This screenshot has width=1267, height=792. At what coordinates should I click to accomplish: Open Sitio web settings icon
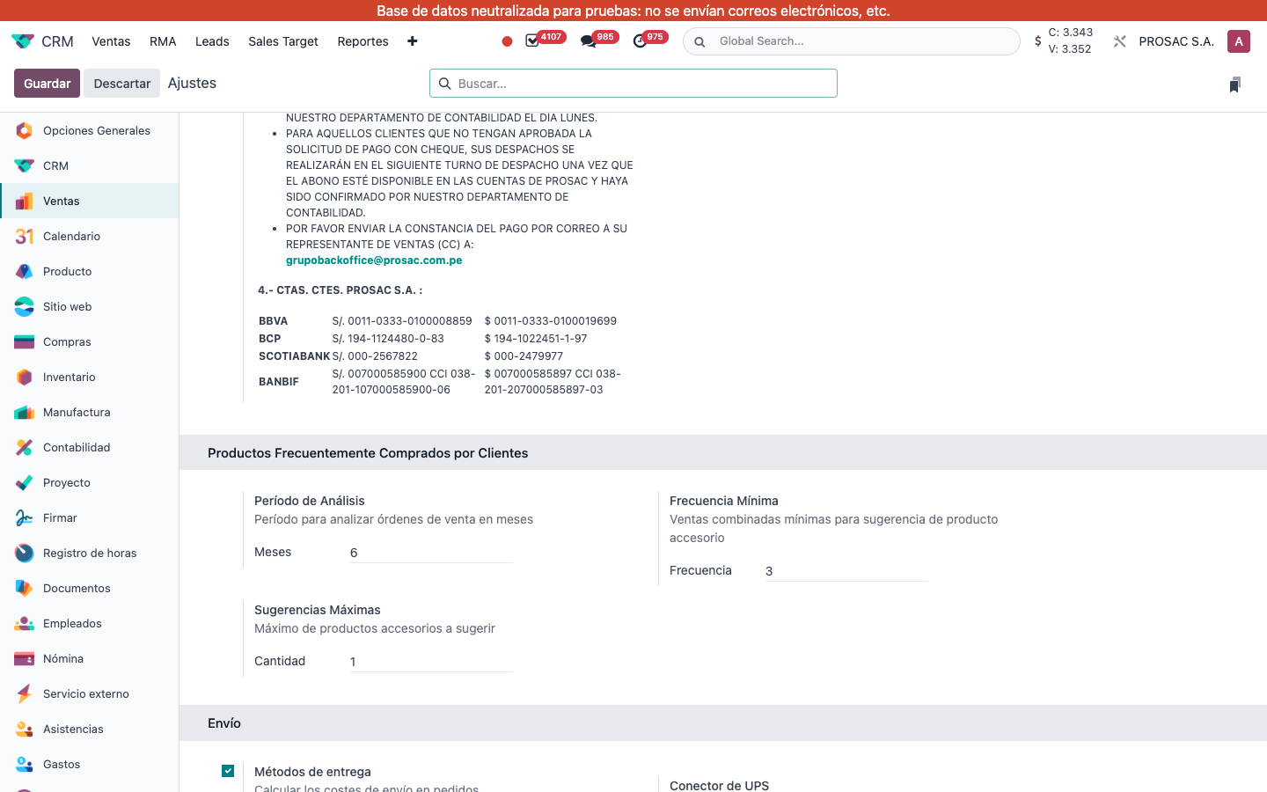click(x=25, y=306)
